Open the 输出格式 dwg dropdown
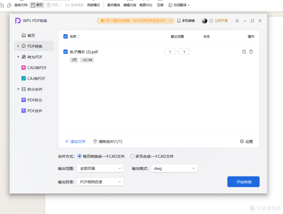 point(174,168)
